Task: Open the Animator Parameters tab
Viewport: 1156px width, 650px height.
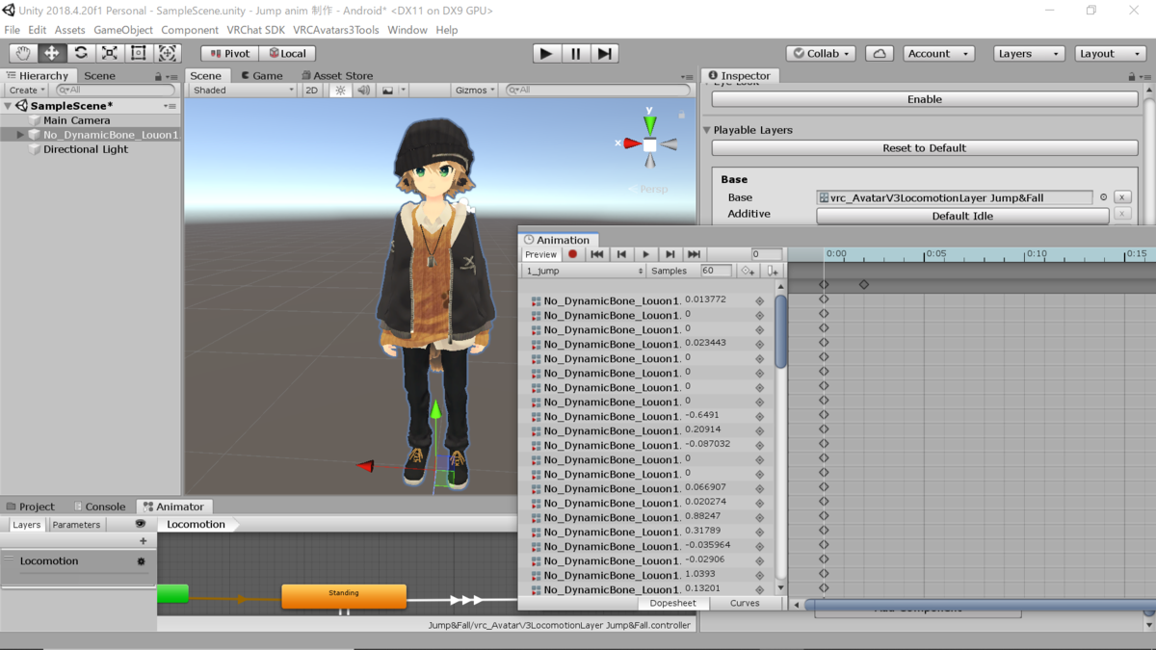Action: point(76,525)
